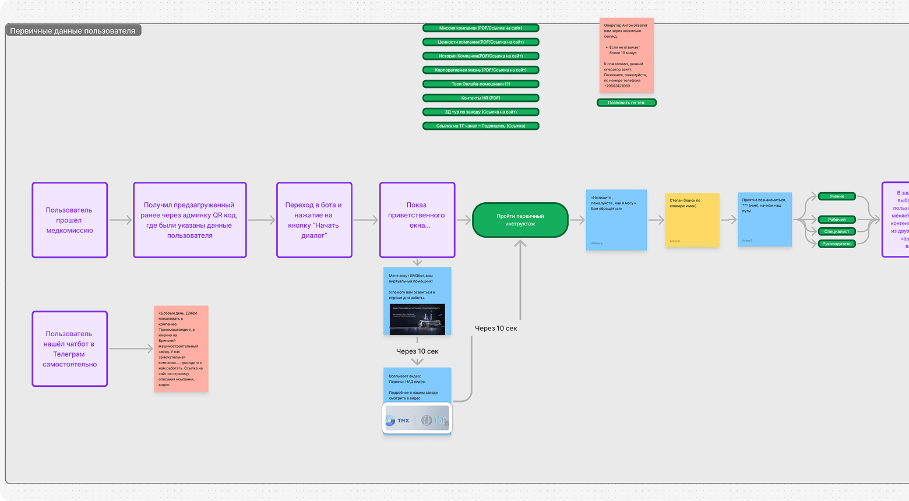The image size is (909, 501).
Task: Click the 'Позвонить по тел.' button
Action: pos(626,103)
